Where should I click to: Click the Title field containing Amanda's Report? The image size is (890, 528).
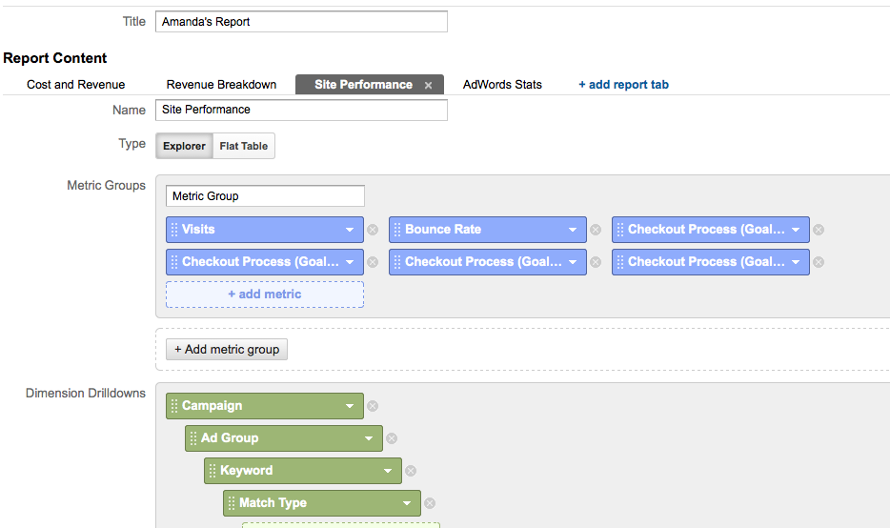(301, 22)
